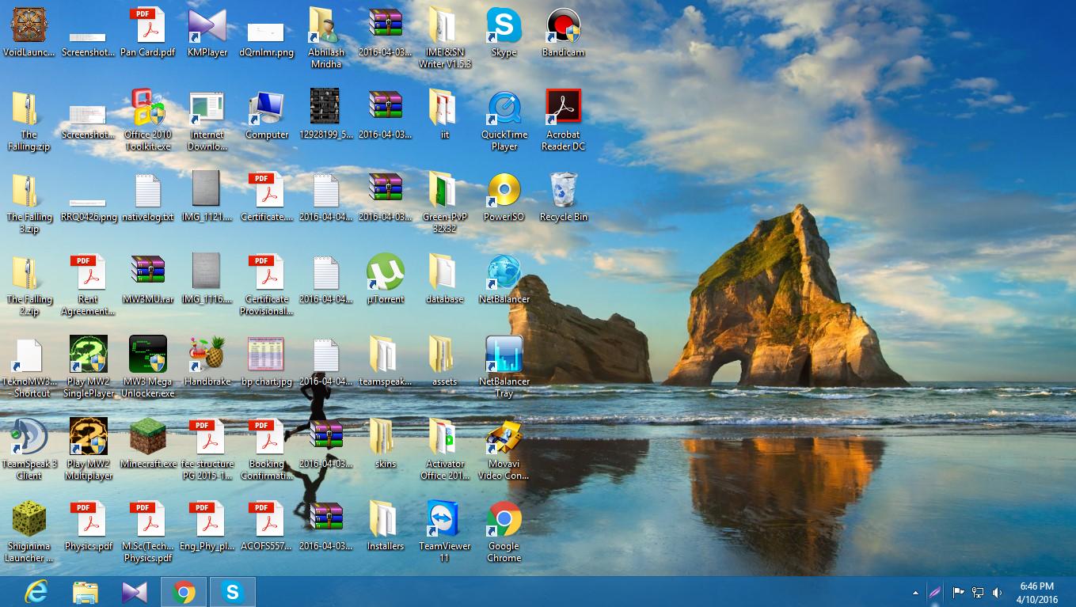Viewport: 1076px width, 607px height.
Task: Launch µTorrent from the desktop
Action: [x=386, y=279]
